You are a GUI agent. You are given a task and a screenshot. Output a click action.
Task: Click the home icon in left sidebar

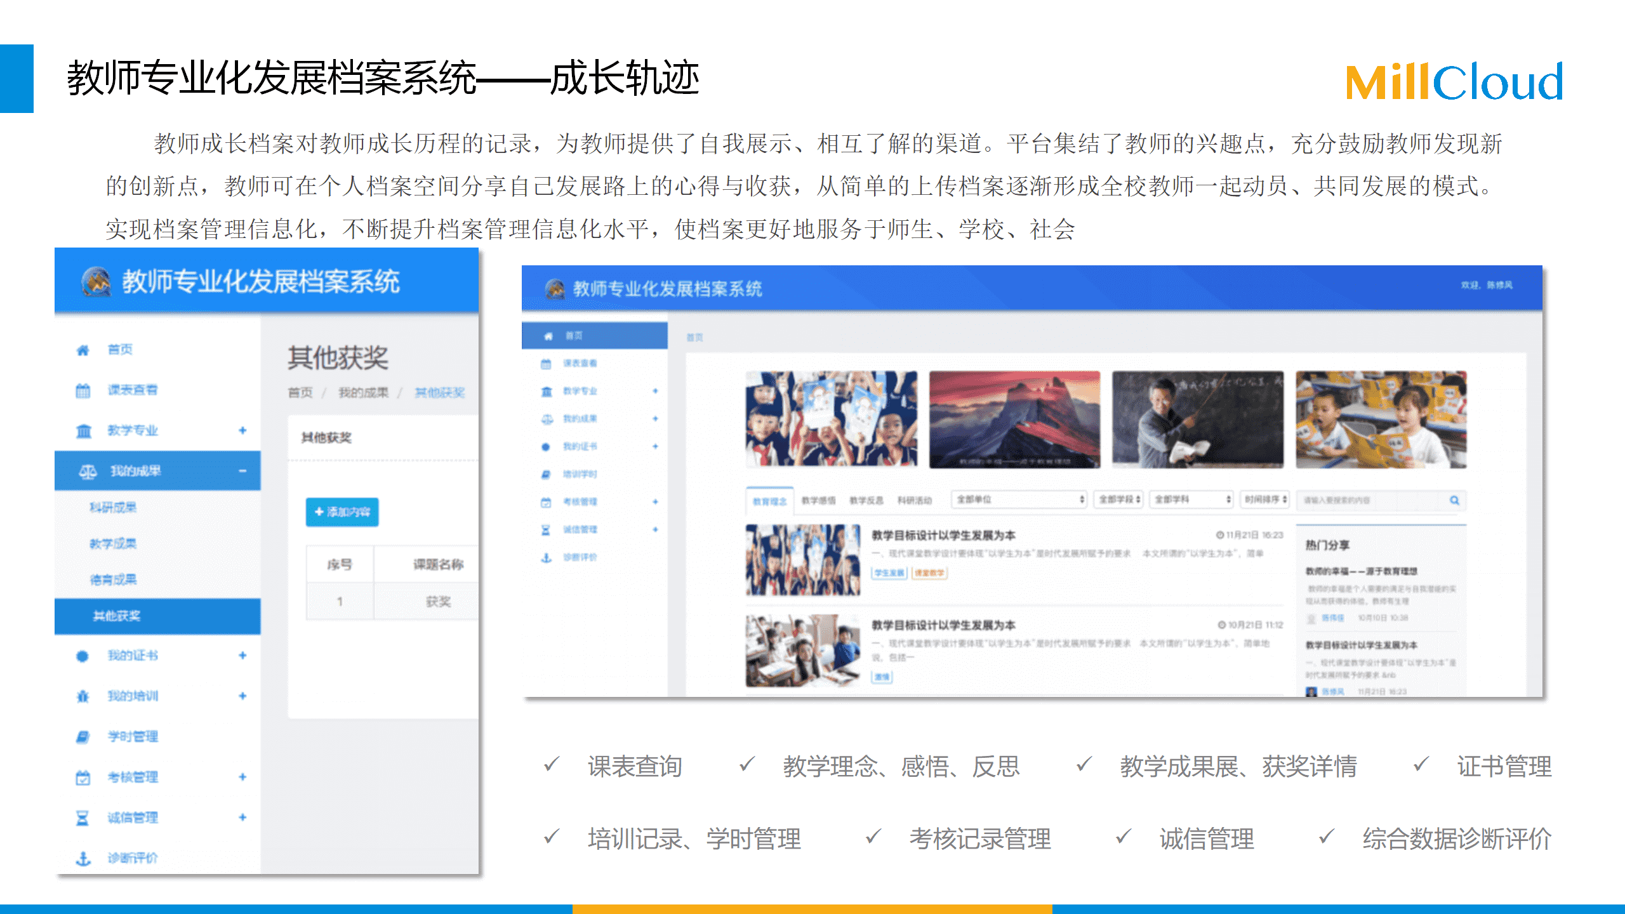click(x=83, y=350)
